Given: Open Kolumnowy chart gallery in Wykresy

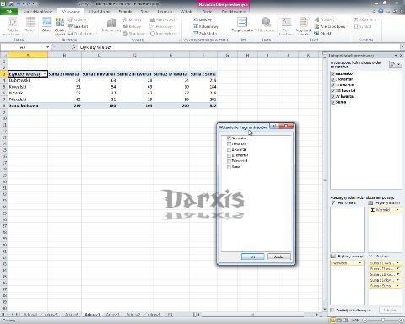Looking at the screenshot, I should coord(111,25).
